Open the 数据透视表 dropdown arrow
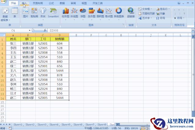 pyautogui.click(x=9, y=20)
